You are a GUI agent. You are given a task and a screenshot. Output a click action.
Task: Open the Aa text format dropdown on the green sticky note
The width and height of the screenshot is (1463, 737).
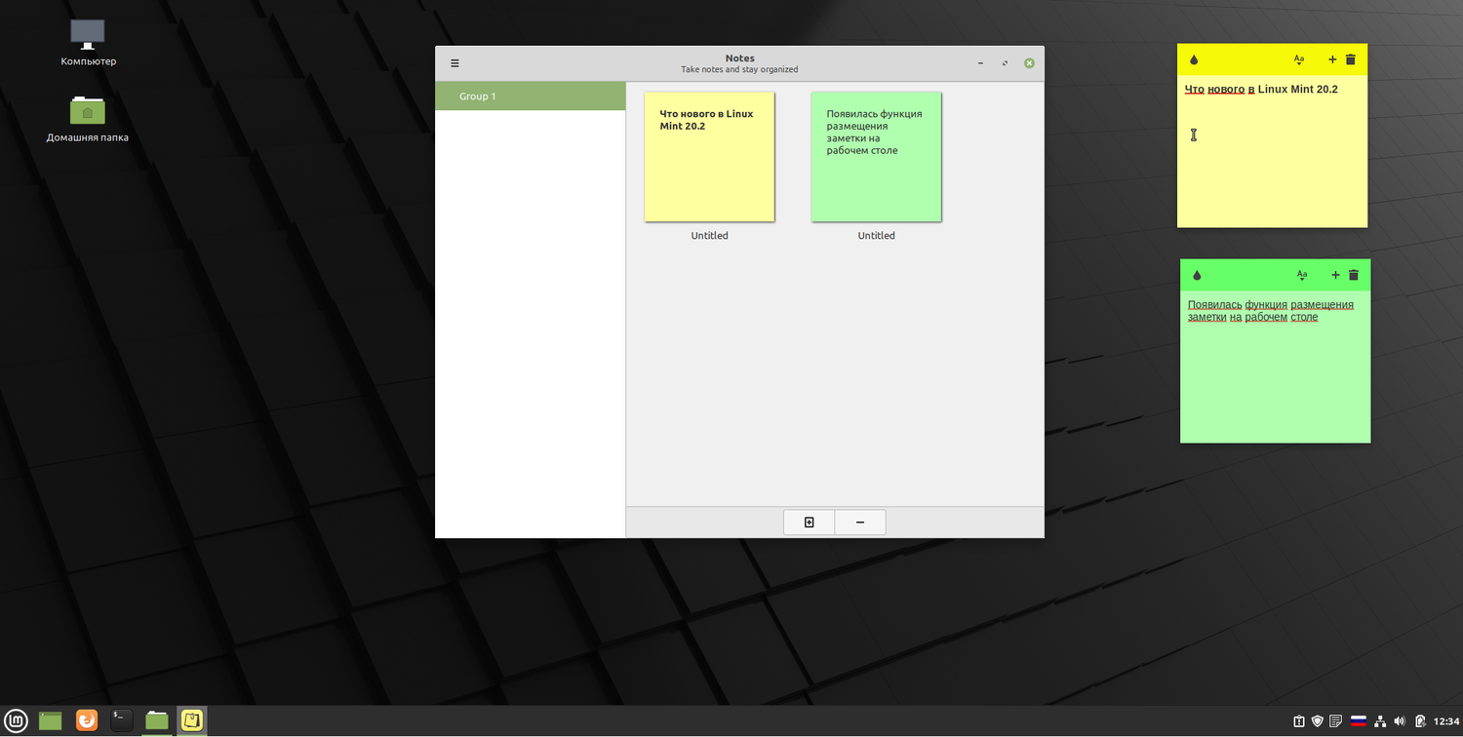point(1302,275)
